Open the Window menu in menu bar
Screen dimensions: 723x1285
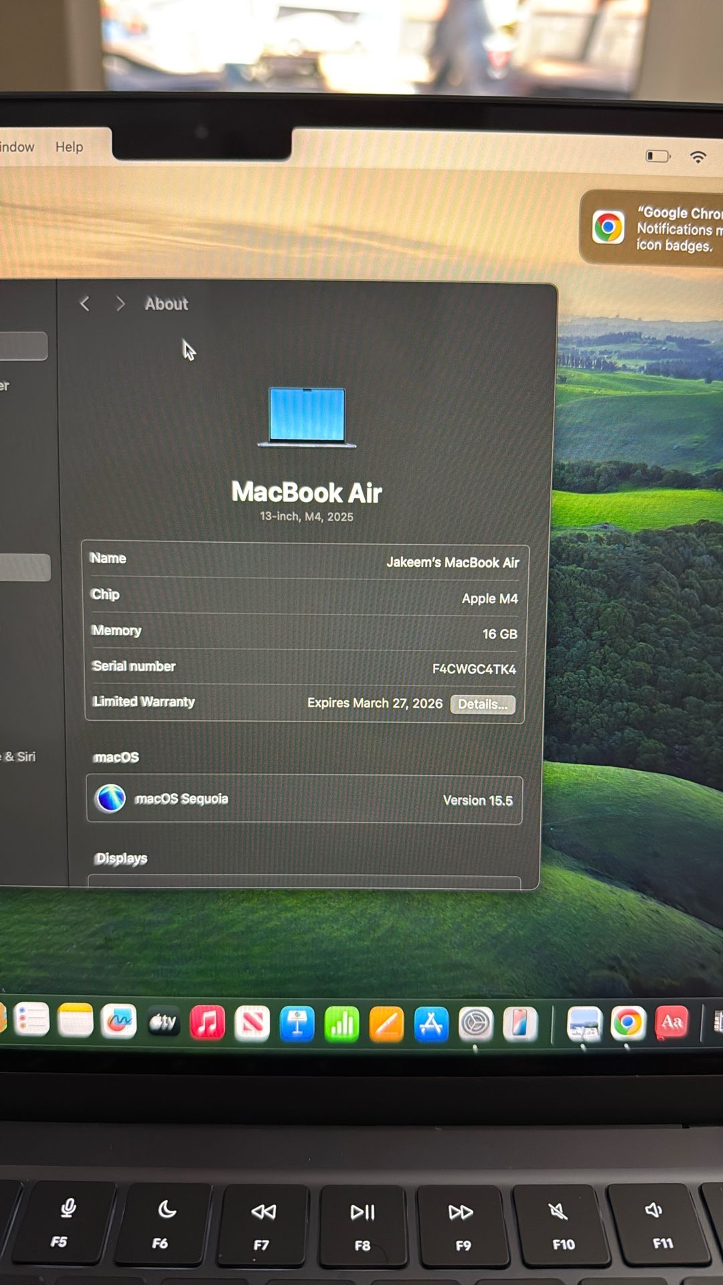(17, 147)
